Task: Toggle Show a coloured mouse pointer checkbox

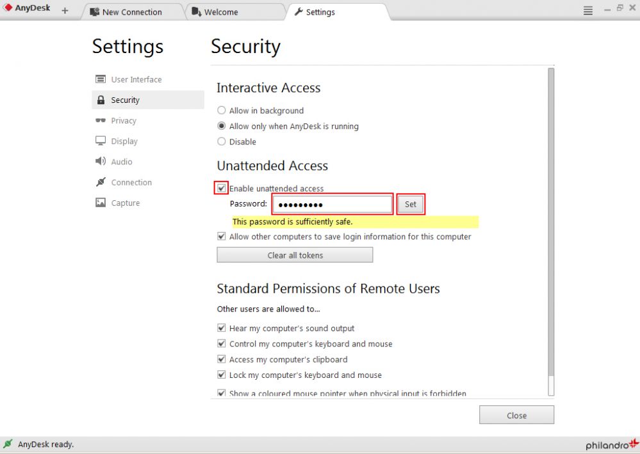Action: [x=221, y=393]
